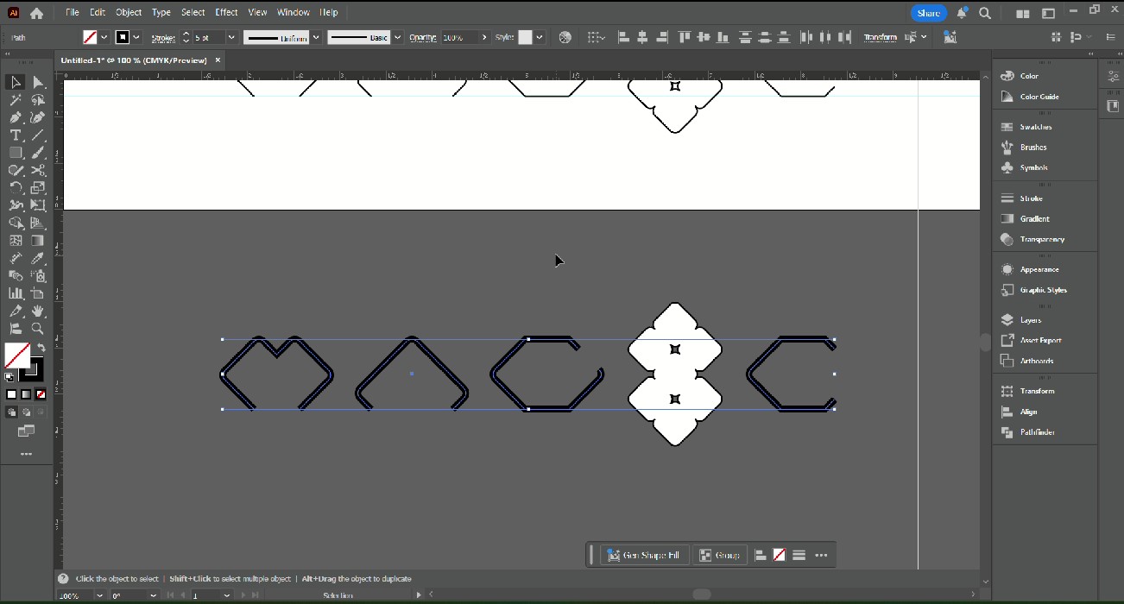Select the Magic Wand tool
Screen dimensions: 1124x604
click(x=16, y=100)
